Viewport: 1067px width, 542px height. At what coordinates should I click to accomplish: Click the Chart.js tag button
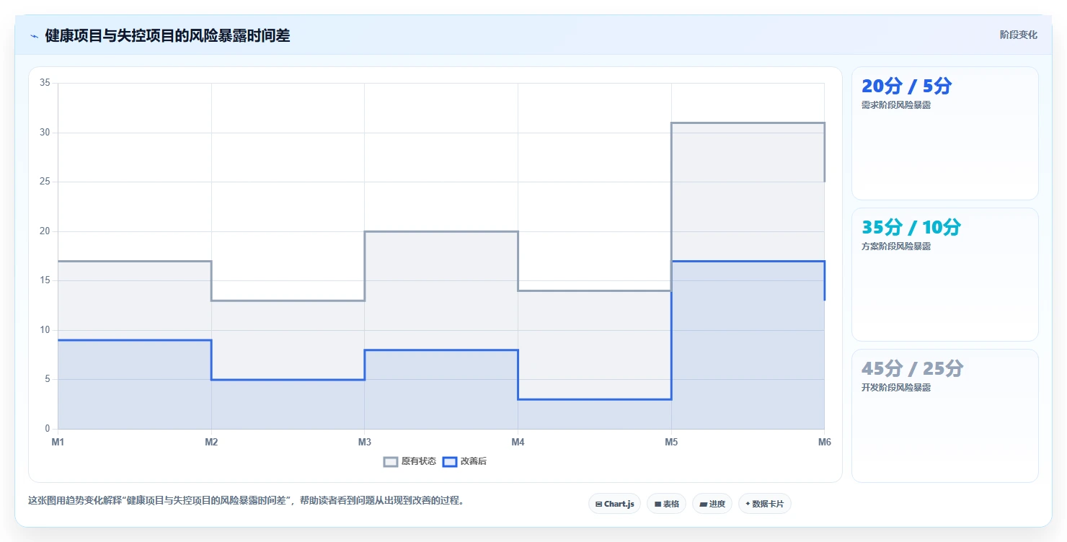pos(614,504)
